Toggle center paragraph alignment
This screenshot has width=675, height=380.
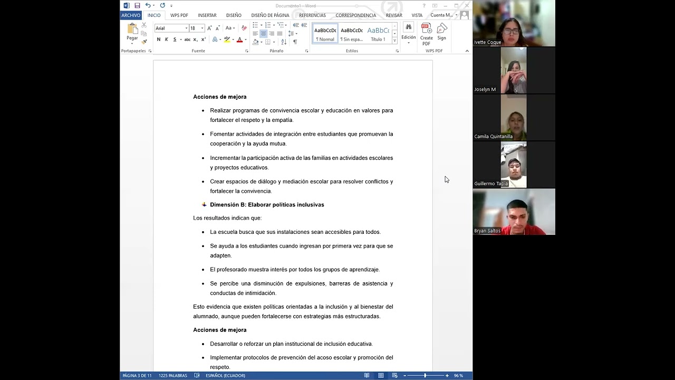coord(263,34)
